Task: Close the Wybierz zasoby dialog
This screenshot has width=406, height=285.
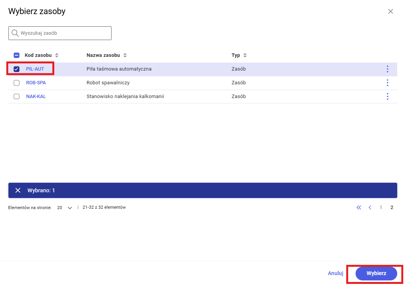Action: (x=390, y=11)
